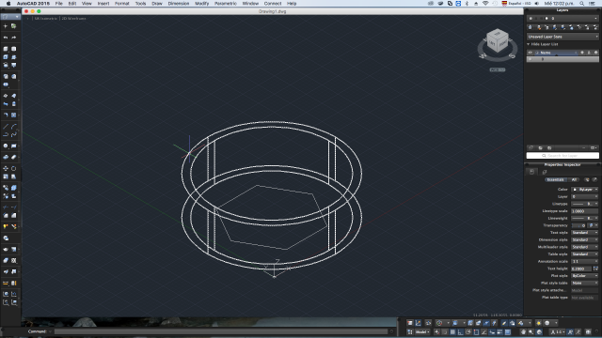602x338 pixels.
Task: Open Dimension style Standard dropdown
Action: (x=585, y=240)
